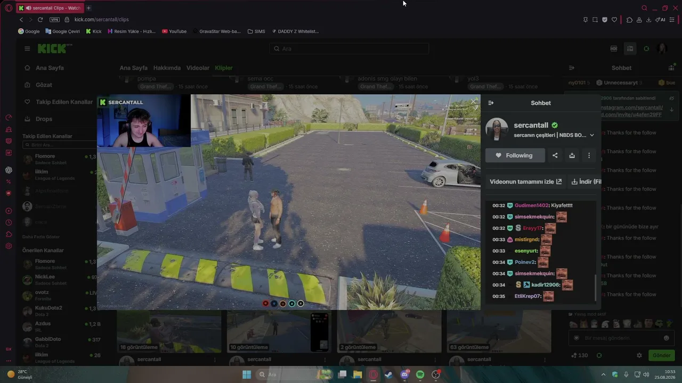Download the clip with İndir button
The height and width of the screenshot is (383, 682).
tap(585, 181)
